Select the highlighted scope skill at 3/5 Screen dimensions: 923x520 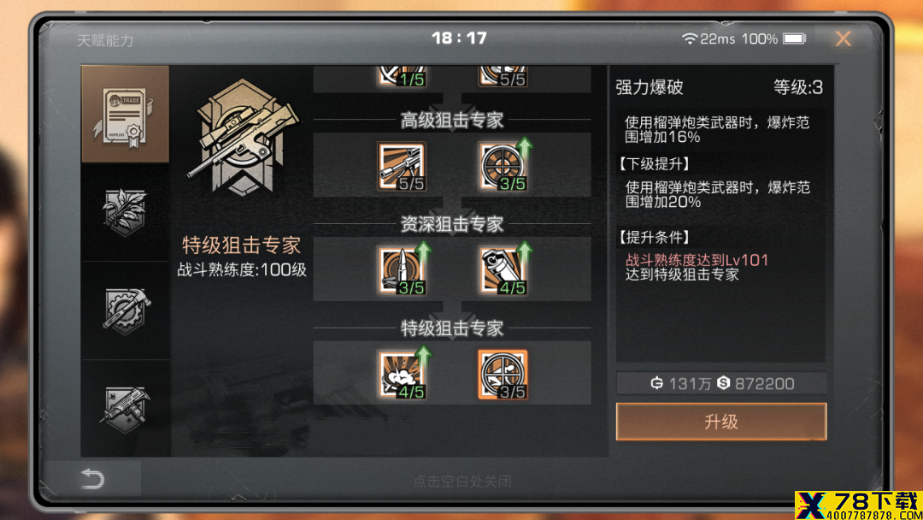click(x=503, y=375)
